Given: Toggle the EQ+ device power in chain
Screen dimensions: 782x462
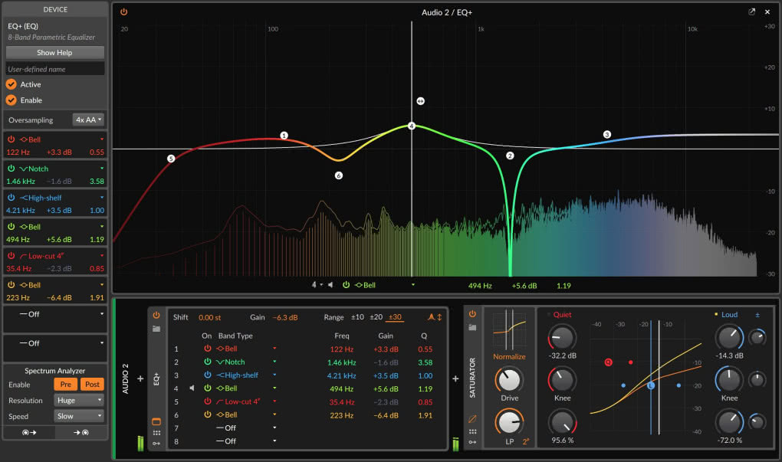Looking at the screenshot, I should click(x=156, y=316).
